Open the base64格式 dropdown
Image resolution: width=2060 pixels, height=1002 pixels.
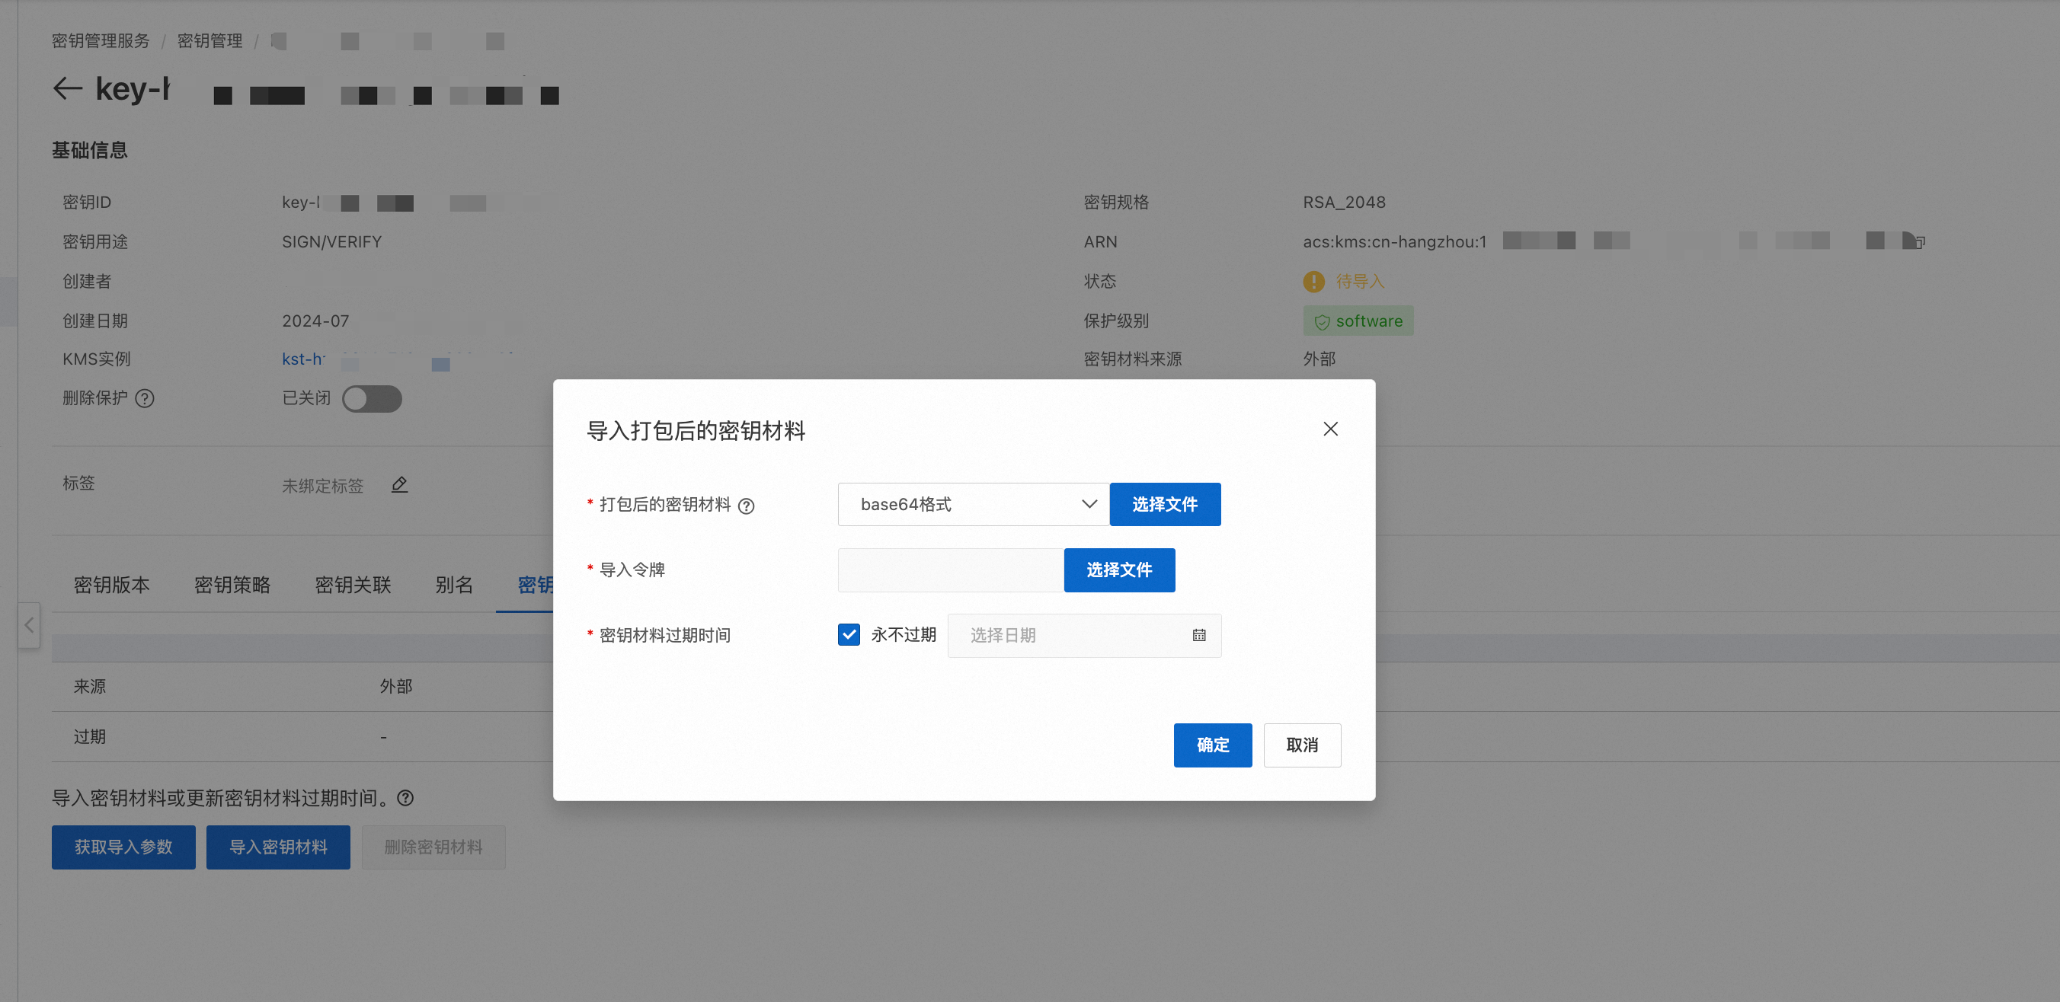[x=973, y=504]
